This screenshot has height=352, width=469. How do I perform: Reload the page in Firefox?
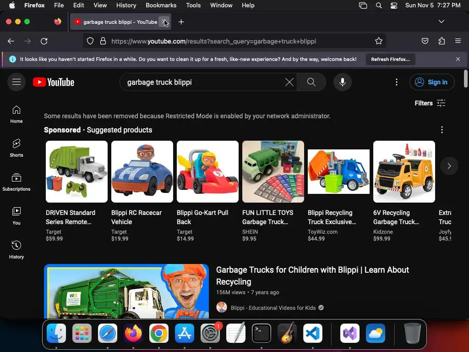click(44, 41)
